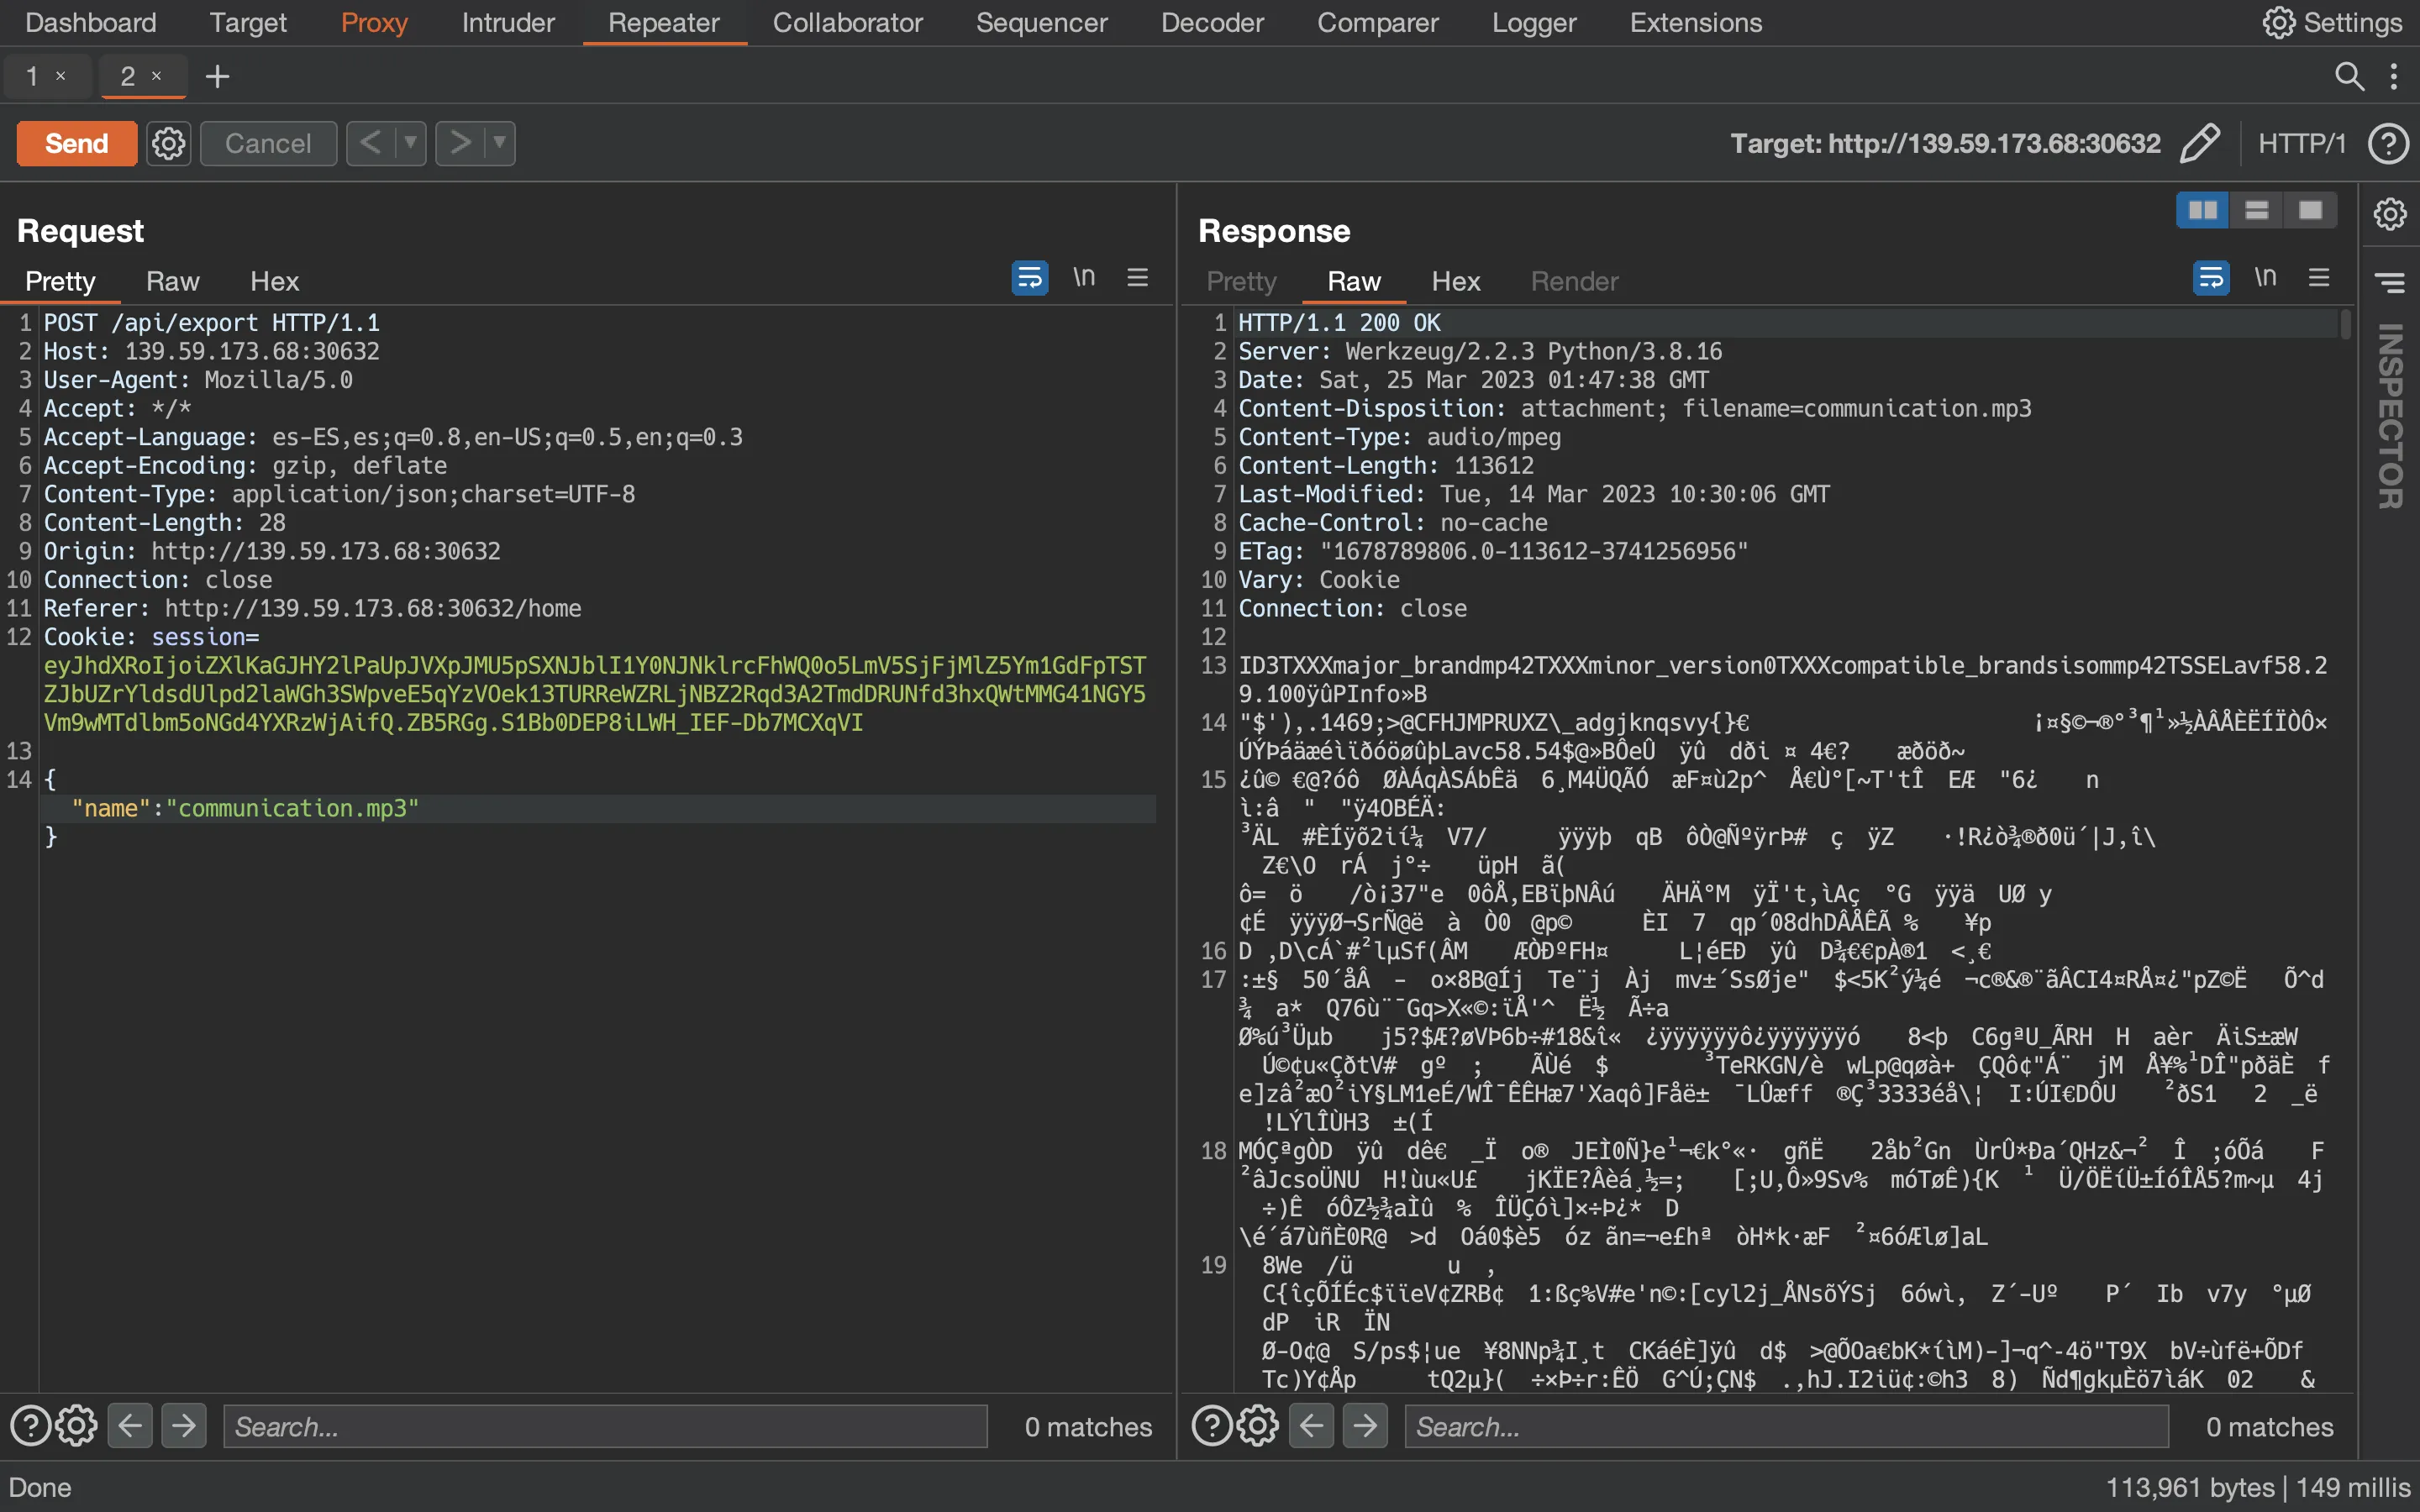Close Repeater tab 1
2420x1512 pixels.
[x=61, y=76]
